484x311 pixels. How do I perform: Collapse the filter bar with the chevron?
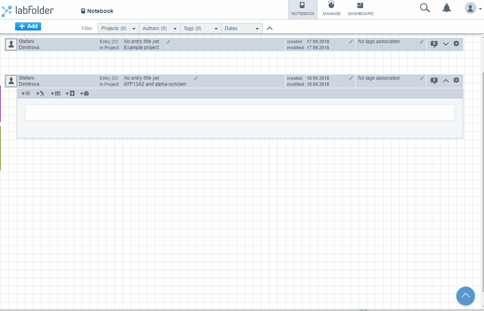point(269,28)
